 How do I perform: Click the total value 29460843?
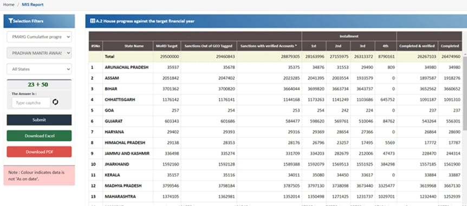pos(225,56)
